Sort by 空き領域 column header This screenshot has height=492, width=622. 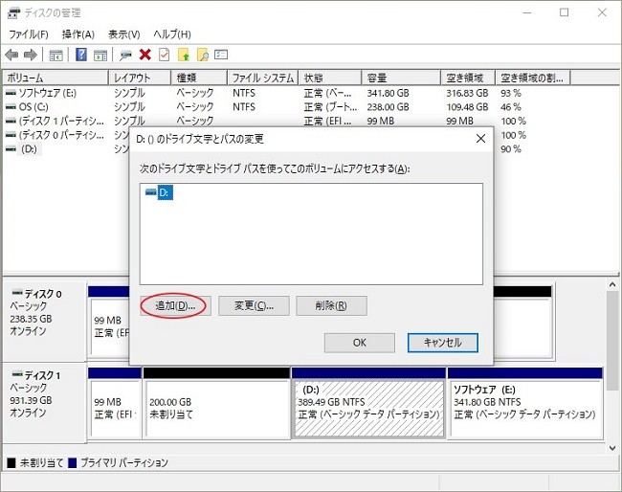(x=468, y=78)
